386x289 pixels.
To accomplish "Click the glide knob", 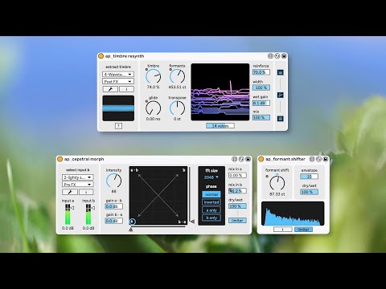I will click(x=154, y=108).
